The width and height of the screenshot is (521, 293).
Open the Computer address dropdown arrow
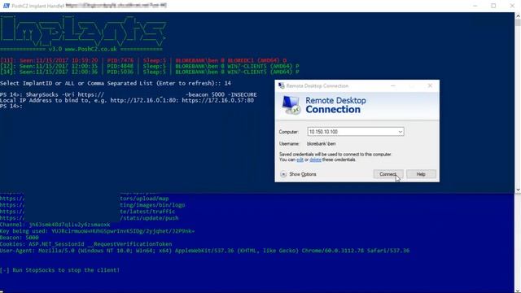click(x=400, y=132)
